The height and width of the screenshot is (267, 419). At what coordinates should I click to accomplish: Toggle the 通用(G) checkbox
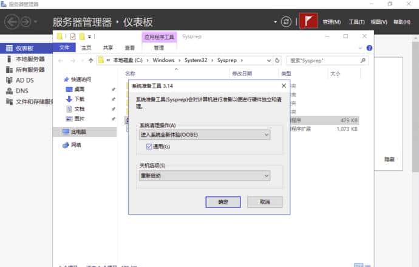(x=149, y=147)
